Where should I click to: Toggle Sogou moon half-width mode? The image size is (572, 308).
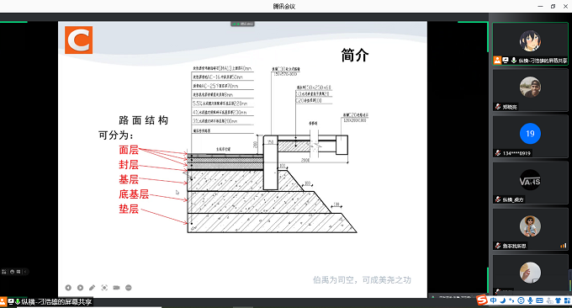[503, 300]
